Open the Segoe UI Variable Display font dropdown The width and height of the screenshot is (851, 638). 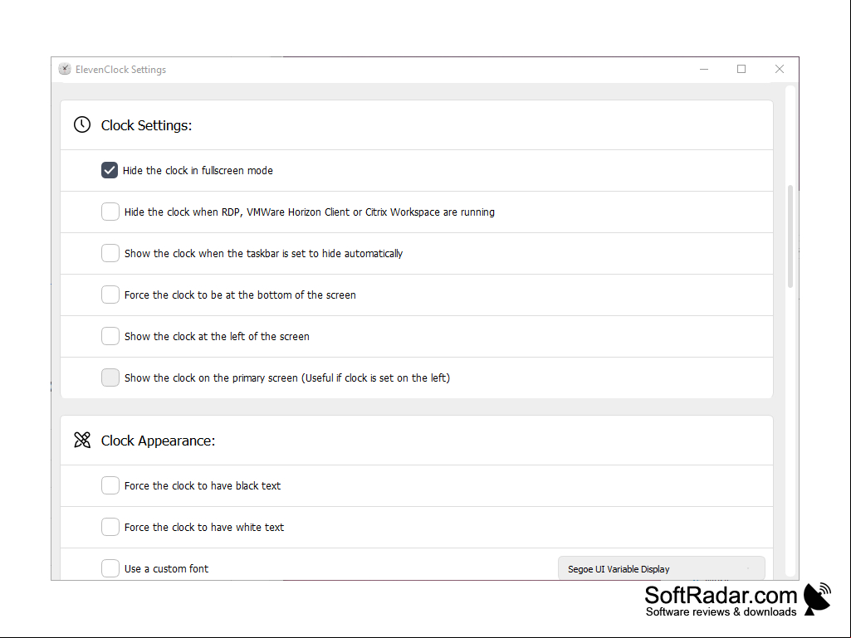click(x=662, y=568)
